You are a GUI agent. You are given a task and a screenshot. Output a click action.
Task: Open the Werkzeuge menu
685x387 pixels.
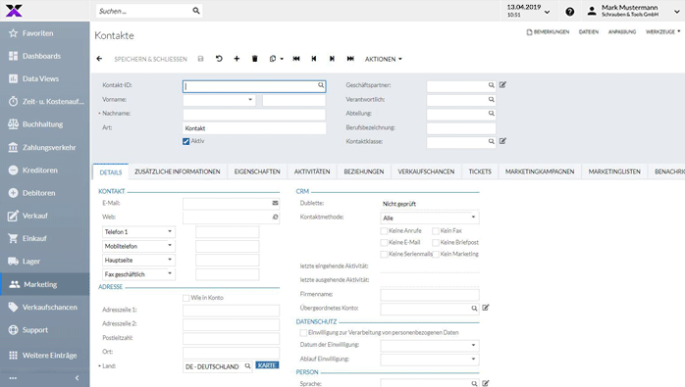coord(662,32)
